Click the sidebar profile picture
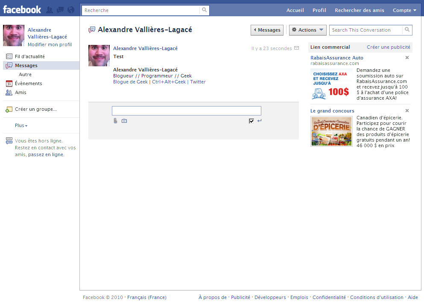The image size is (424, 302). [14, 36]
